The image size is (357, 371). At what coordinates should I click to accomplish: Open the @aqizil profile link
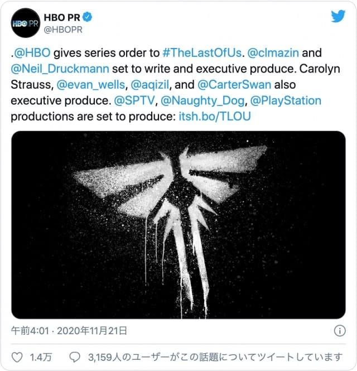[x=150, y=85]
